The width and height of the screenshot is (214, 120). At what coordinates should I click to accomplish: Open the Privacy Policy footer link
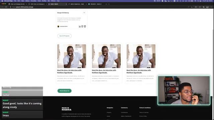[143, 116]
